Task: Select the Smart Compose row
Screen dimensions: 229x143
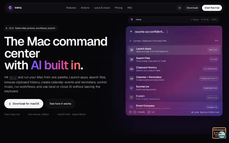Action: [174, 106]
